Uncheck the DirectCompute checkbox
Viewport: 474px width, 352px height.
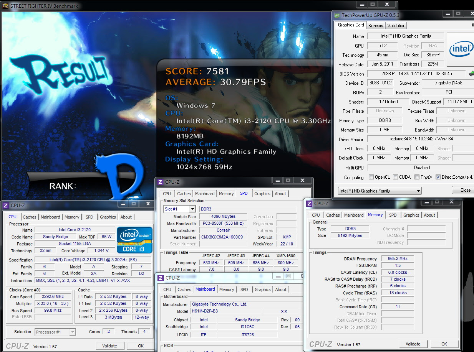tap(438, 177)
